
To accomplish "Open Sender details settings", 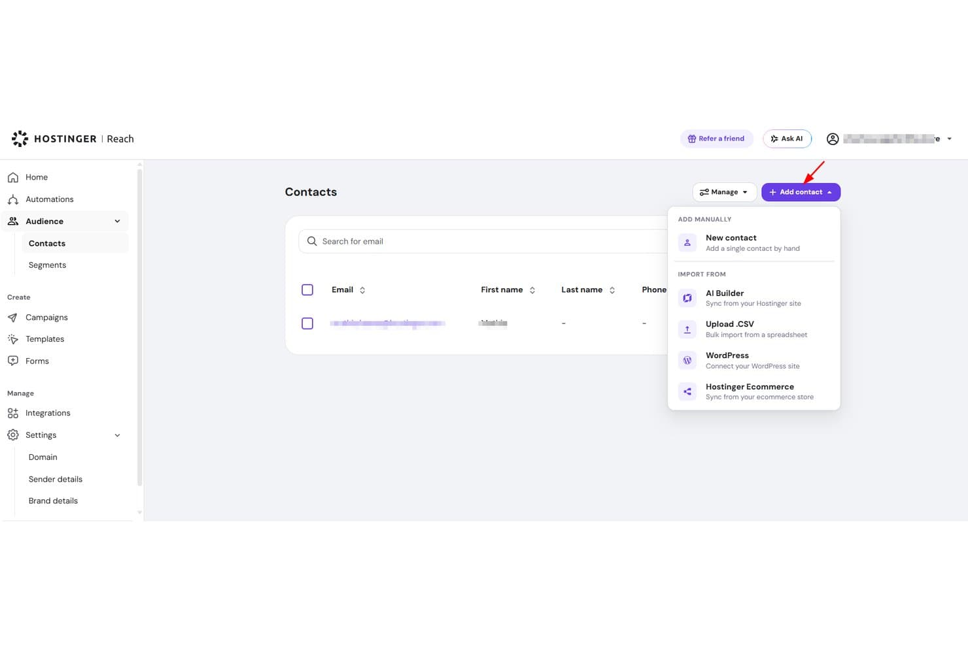I will click(x=56, y=479).
